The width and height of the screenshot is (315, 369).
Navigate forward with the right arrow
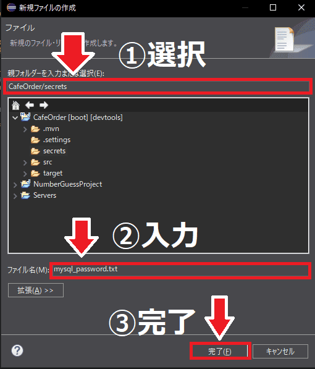click(x=44, y=105)
